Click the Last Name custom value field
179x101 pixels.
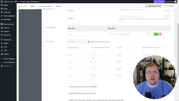(x=142, y=10)
